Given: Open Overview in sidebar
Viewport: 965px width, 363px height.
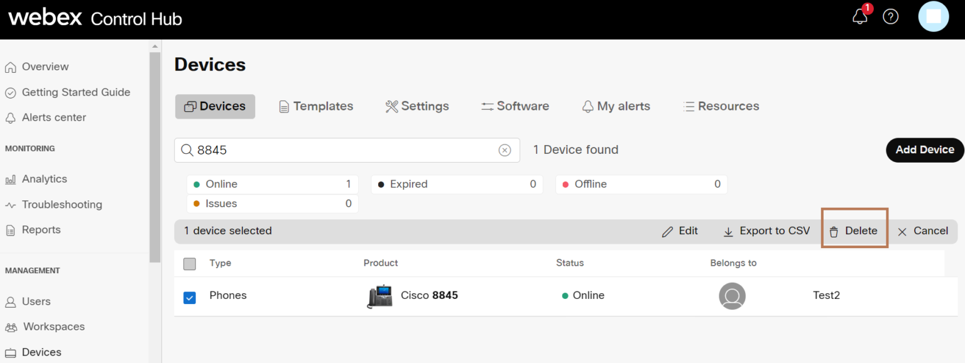Looking at the screenshot, I should [x=45, y=67].
